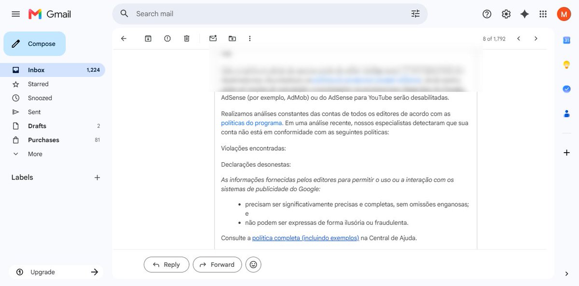Image resolution: width=579 pixels, height=286 pixels.
Task: Go to older email arrow
Action: click(x=536, y=39)
